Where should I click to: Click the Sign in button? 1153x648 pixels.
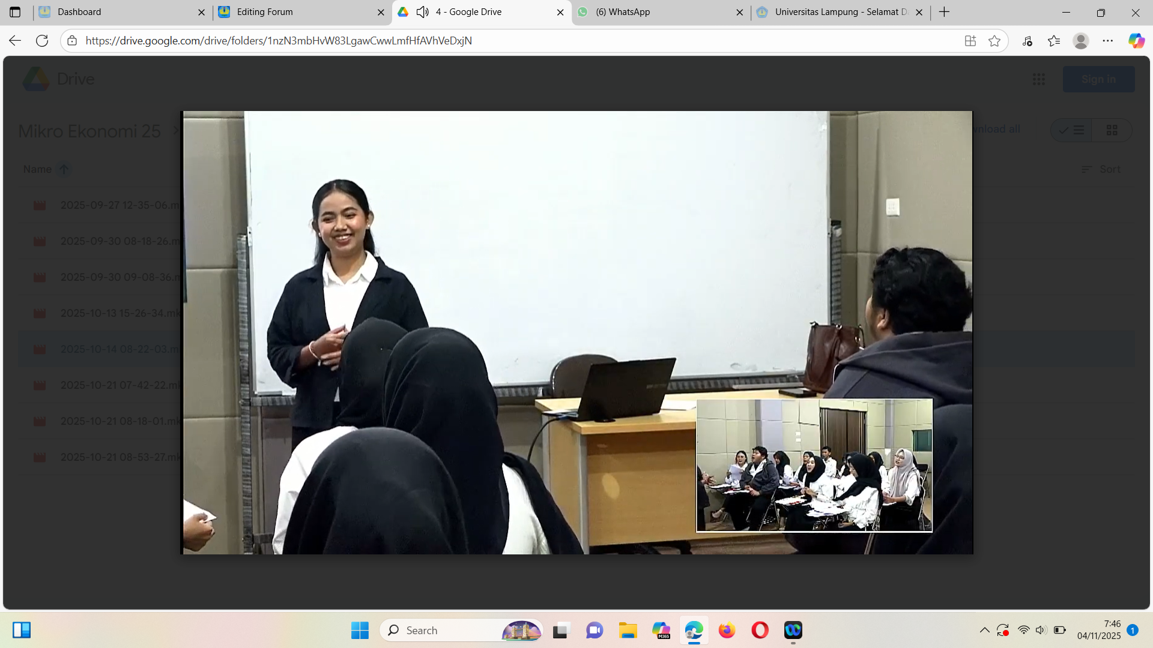click(1098, 79)
